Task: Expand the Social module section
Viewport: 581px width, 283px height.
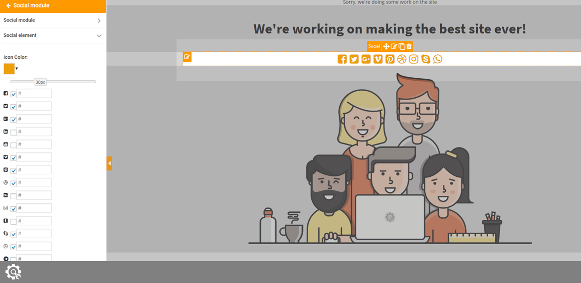Action: [x=53, y=20]
